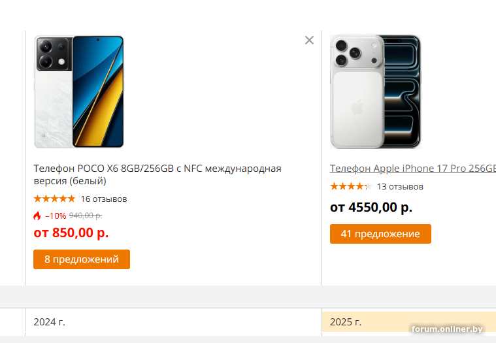Open Телефон Apple iPhone 17 Pro link
Viewport: 496px width, 343px height.
pos(412,169)
